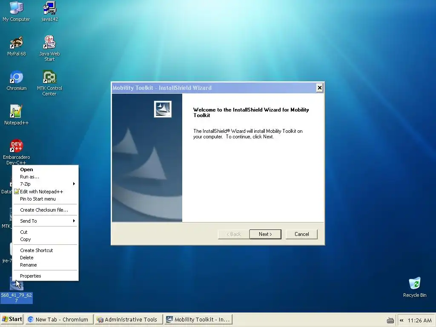Choose Copy from the context menu
436x327 pixels.
[x=45, y=239]
